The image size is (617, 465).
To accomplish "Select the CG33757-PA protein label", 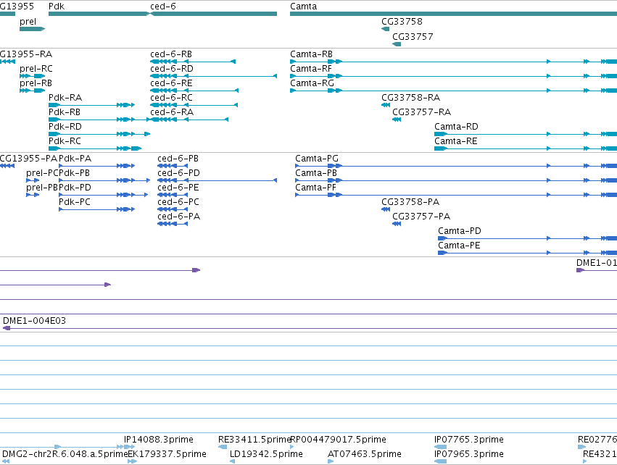I will (421, 217).
